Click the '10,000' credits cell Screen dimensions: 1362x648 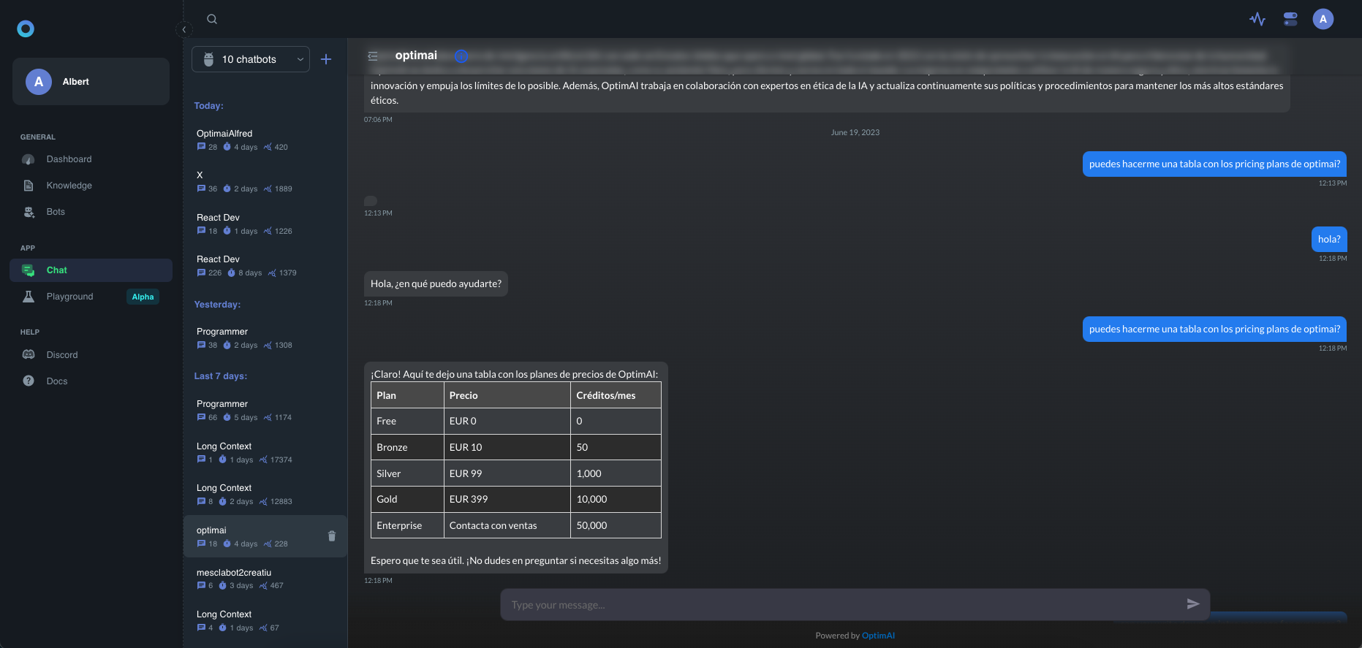[x=616, y=499]
